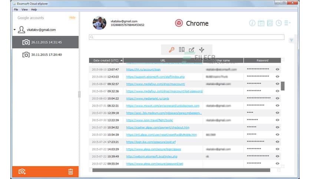Viewport: 310px width, 179px height.
Task: Open the mediamarkt.ru/cards link
Action: [x=148, y=98]
